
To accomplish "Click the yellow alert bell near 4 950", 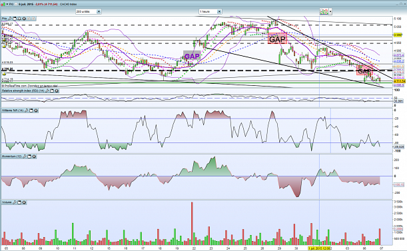I will point(4,46).
